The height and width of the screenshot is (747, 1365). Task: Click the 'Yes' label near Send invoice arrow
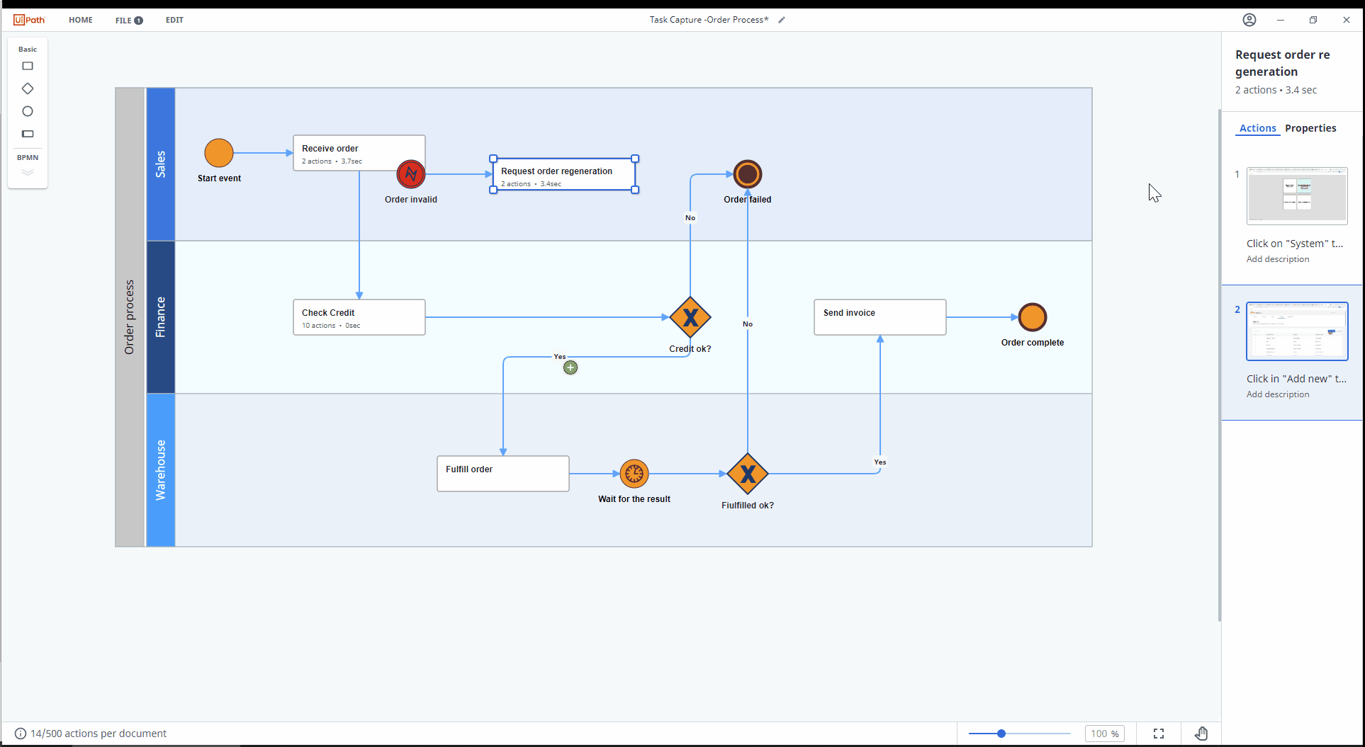(x=880, y=462)
